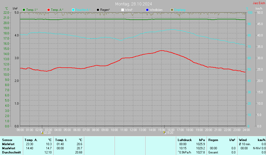
Task: Click the 'N-NW 0.0' wind direction value
Action: [x=259, y=148]
